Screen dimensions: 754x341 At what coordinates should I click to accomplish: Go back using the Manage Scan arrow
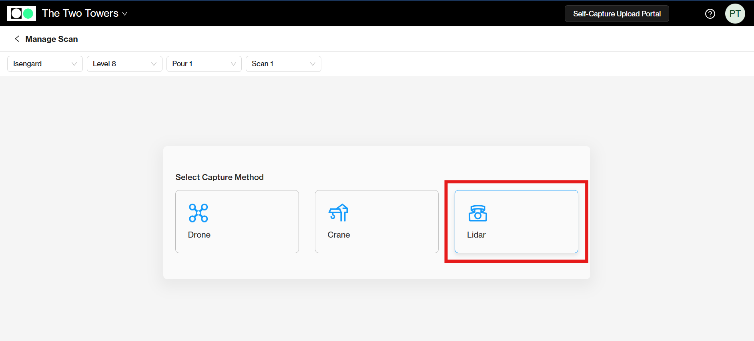point(17,39)
